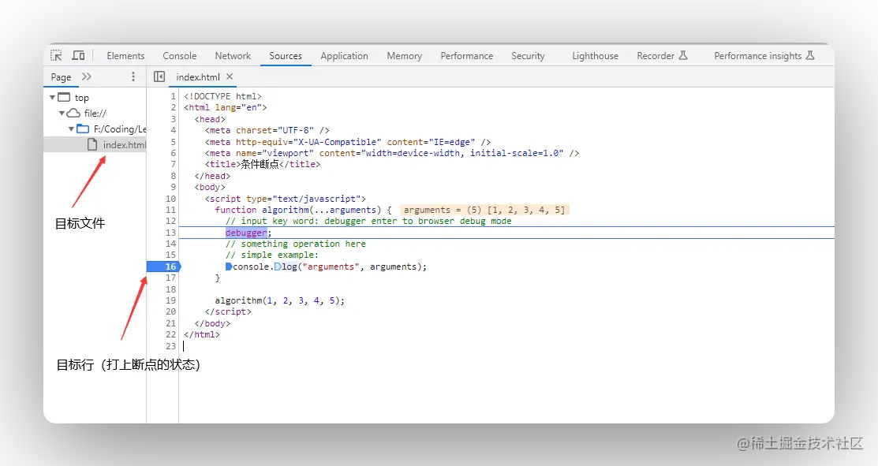The image size is (878, 466).
Task: Click the index.html document icon
Action: coord(92,144)
